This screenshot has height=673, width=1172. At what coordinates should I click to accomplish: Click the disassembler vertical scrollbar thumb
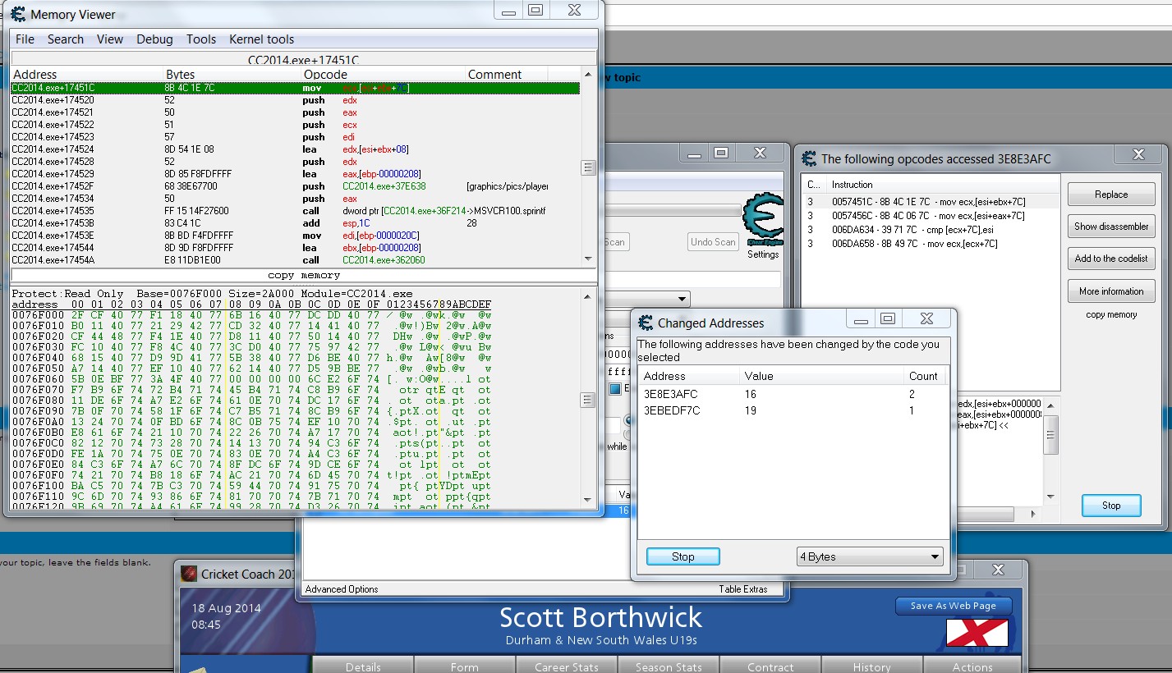[587, 167]
